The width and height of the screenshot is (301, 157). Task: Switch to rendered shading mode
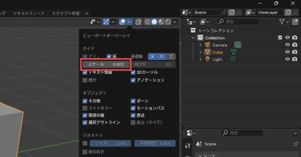pyautogui.click(x=168, y=22)
